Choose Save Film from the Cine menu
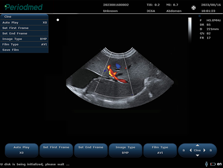223x168 pixels. click(x=24, y=50)
